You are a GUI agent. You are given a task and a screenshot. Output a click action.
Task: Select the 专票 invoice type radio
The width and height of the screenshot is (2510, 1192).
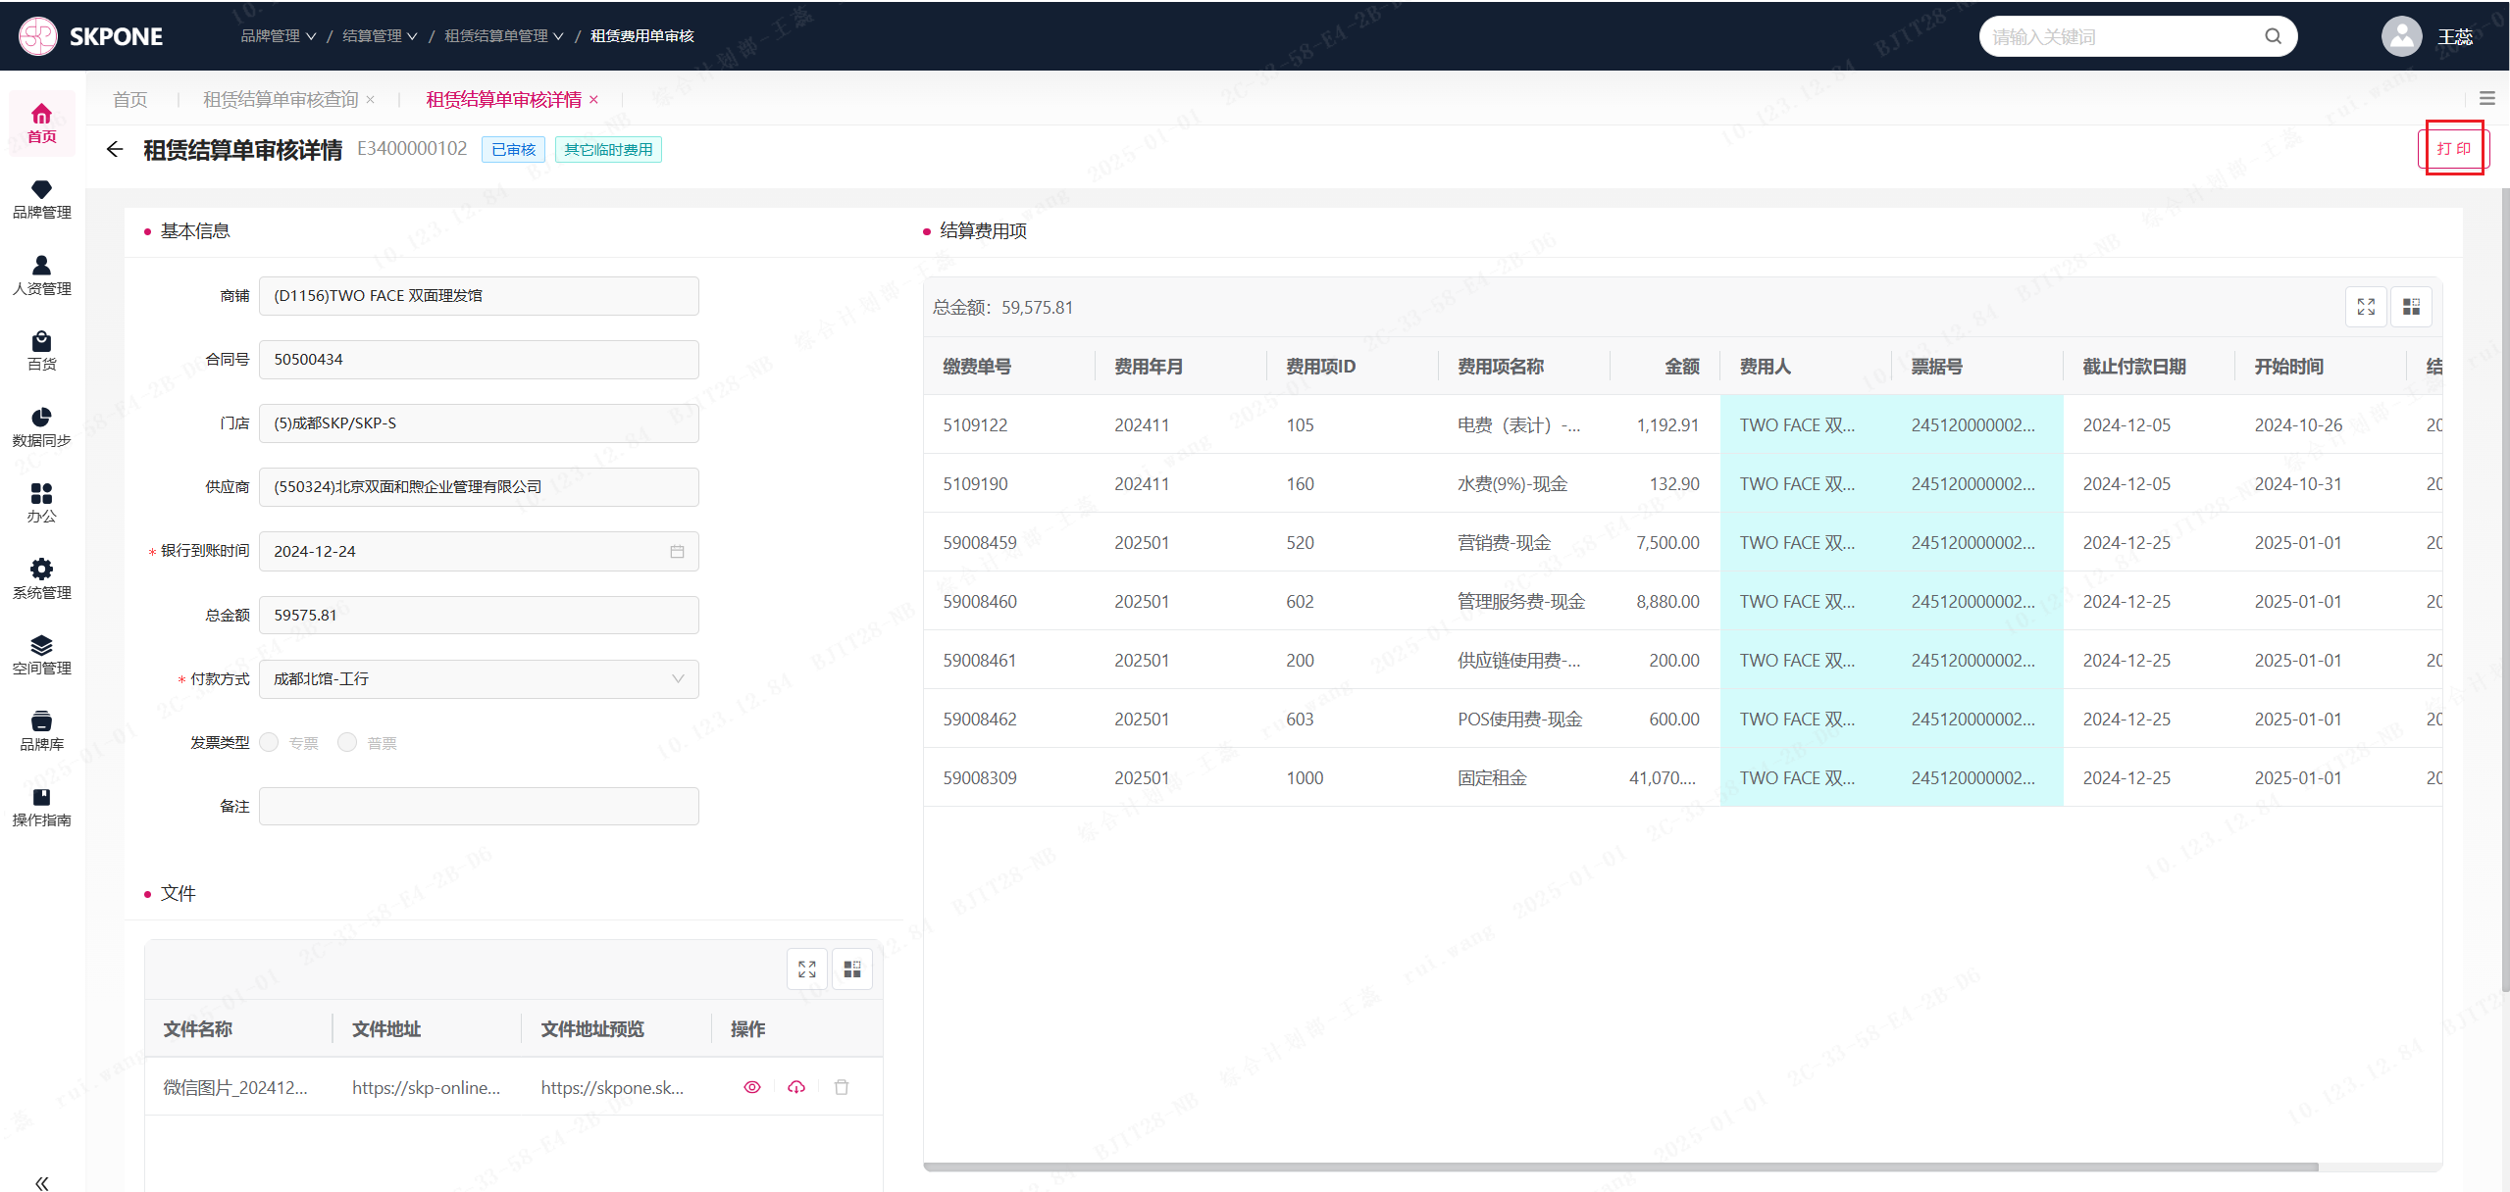click(270, 742)
